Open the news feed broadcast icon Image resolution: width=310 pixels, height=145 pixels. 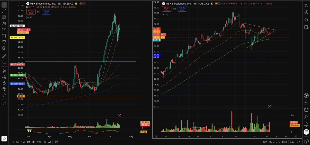tap(306, 117)
